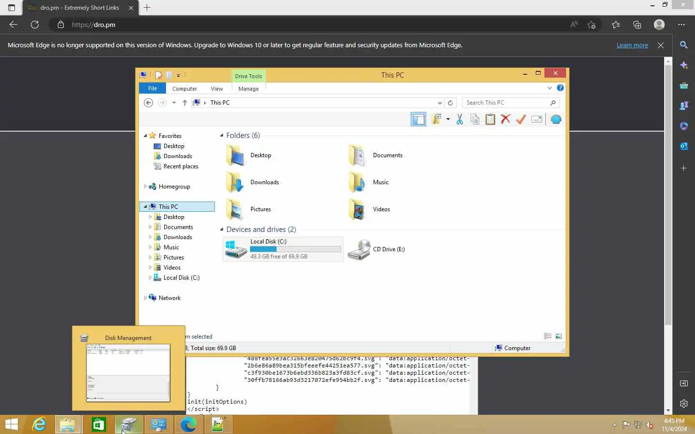Image resolution: width=695 pixels, height=434 pixels.
Task: Open the sparkle Discover icon in Edge sidebar
Action: click(684, 65)
